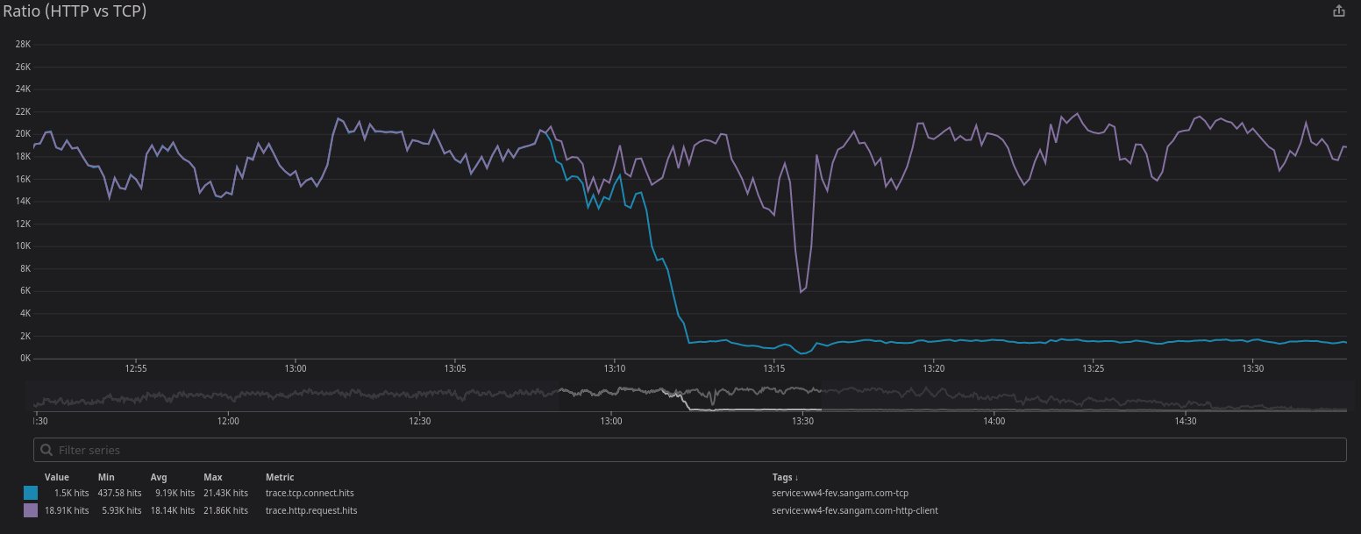Click the blue tcp.connect color swatch
The height and width of the screenshot is (534, 1361).
click(x=31, y=493)
